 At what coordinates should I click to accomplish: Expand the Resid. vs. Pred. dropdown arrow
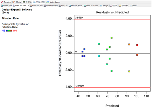click(28, 6)
